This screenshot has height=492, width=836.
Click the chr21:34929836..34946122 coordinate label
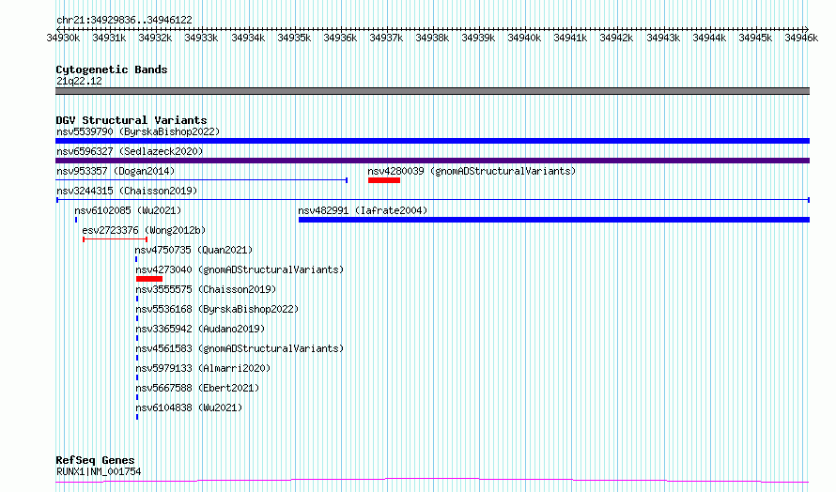coord(124,21)
